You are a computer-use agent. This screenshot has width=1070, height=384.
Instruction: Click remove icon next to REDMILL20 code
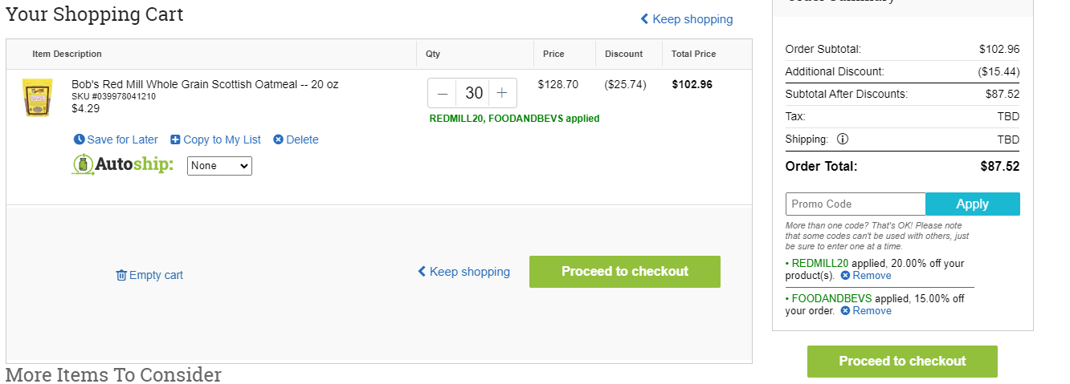click(x=845, y=276)
